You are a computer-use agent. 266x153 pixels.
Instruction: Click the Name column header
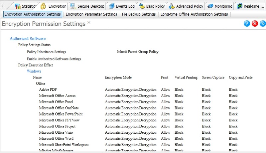(x=37, y=77)
